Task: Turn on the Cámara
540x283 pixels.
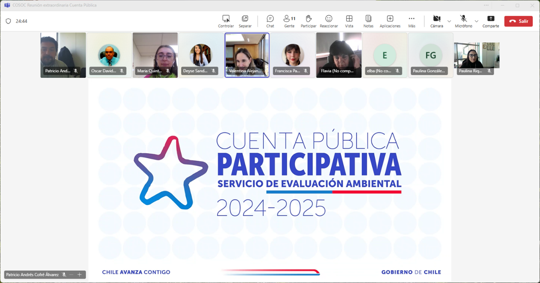Action: coord(436,21)
